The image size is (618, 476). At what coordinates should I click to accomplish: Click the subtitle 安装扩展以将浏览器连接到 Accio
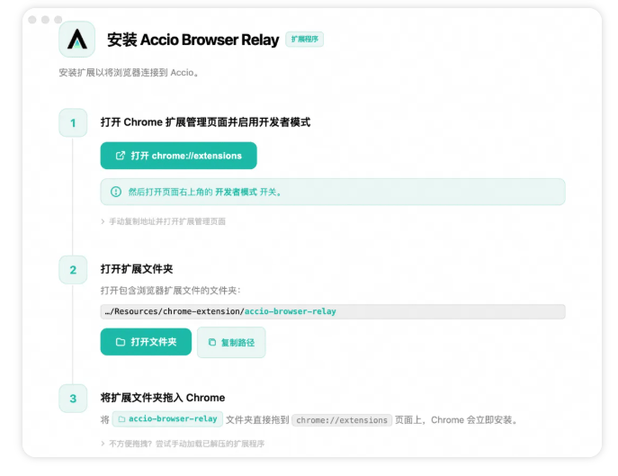(129, 73)
